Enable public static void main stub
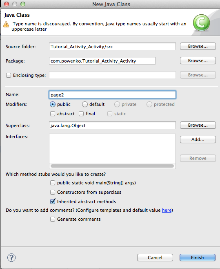The image size is (220, 269). pos(53,183)
